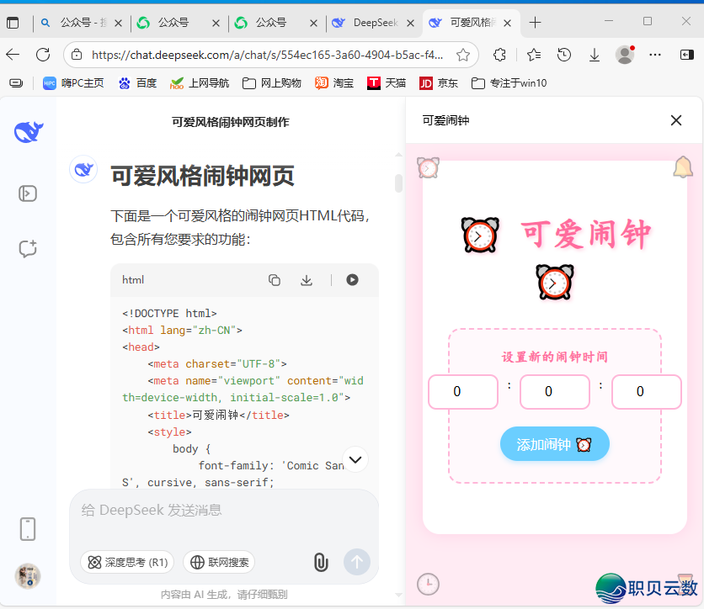Open the browser more-options menu

pyautogui.click(x=655, y=54)
